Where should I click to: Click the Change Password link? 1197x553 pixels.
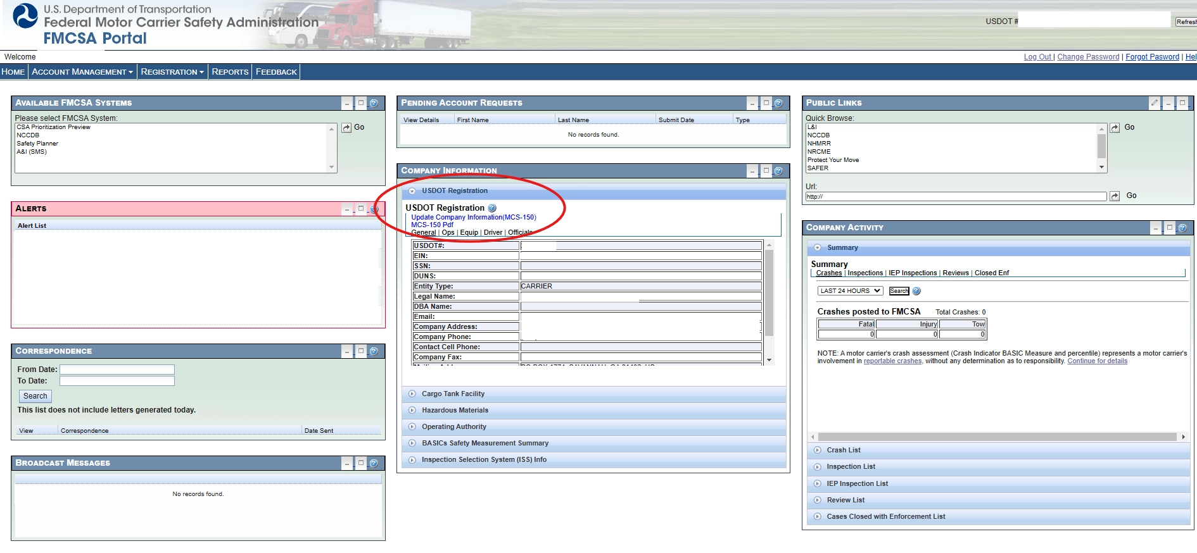(x=1088, y=57)
